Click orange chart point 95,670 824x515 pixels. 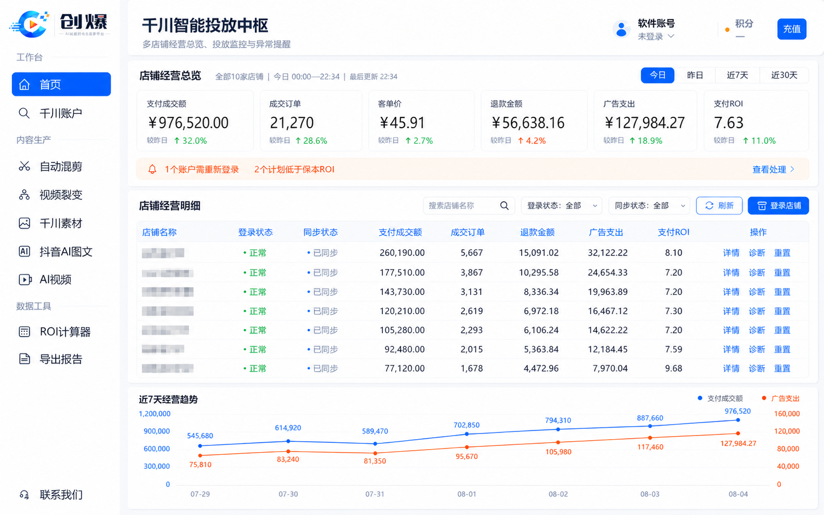tap(467, 447)
